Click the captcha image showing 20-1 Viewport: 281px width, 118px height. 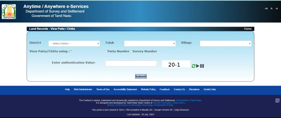pos(176,64)
